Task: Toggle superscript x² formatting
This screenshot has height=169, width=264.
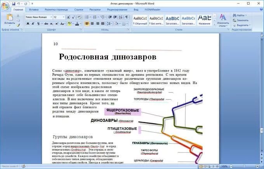Action: point(57,24)
